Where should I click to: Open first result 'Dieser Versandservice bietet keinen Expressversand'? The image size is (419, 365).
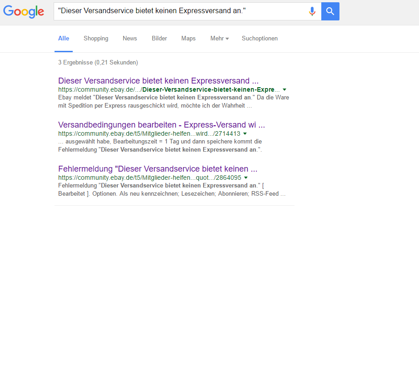tap(158, 81)
